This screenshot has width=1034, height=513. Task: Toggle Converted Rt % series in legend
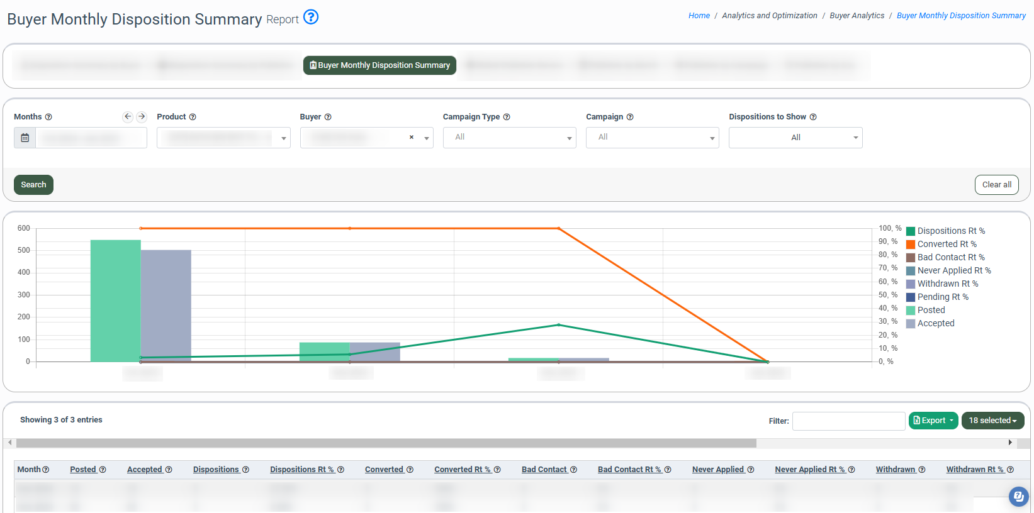click(x=947, y=244)
